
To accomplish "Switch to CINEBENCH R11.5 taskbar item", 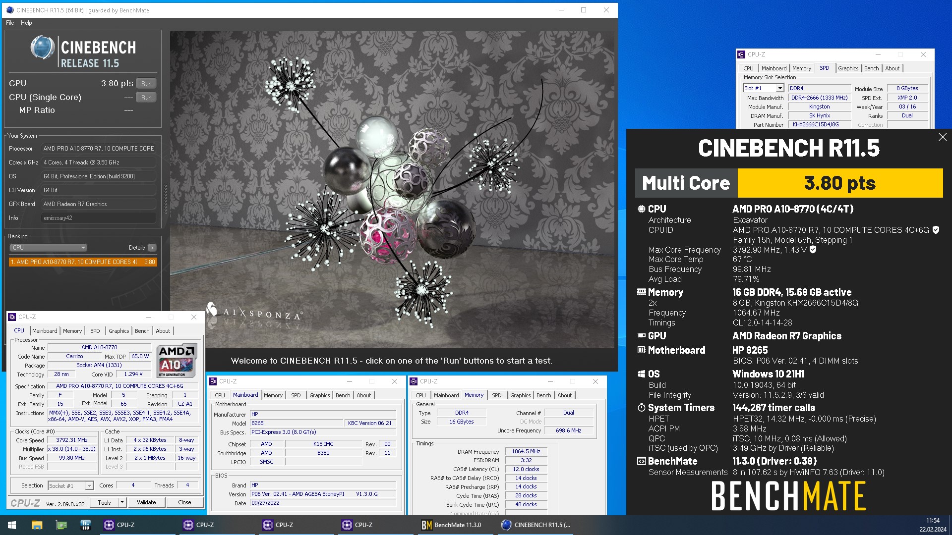I will tap(535, 525).
